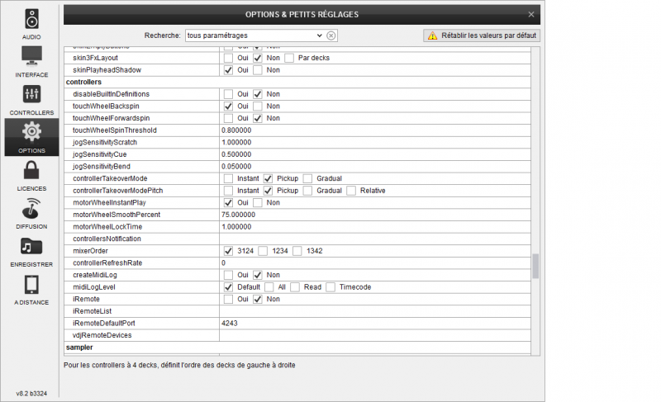
Task: Check Non for touchWheelBackspin
Action: [x=258, y=106]
